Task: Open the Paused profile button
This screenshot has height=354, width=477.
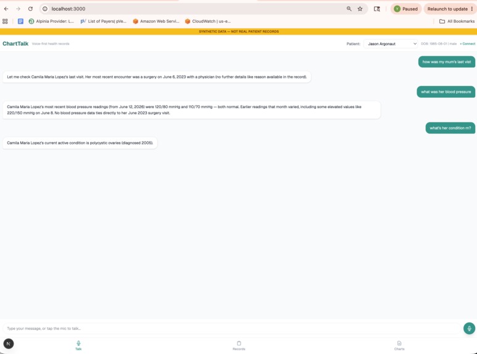Action: [406, 9]
